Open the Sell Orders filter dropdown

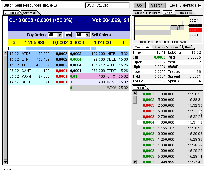(87, 35)
